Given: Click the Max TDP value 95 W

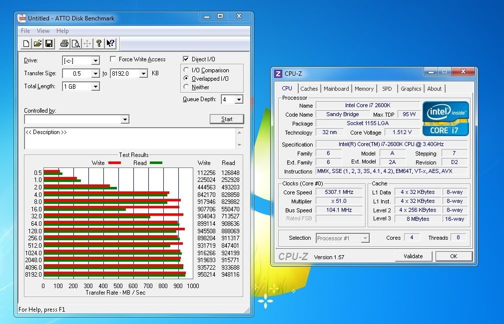Looking at the screenshot, I should coord(409,114).
